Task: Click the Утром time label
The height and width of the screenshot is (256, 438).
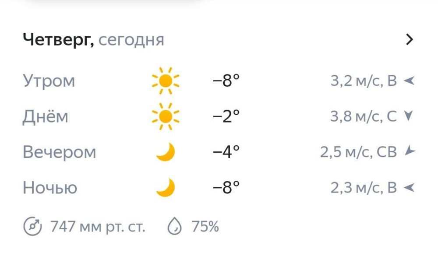Action: pyautogui.click(x=49, y=81)
